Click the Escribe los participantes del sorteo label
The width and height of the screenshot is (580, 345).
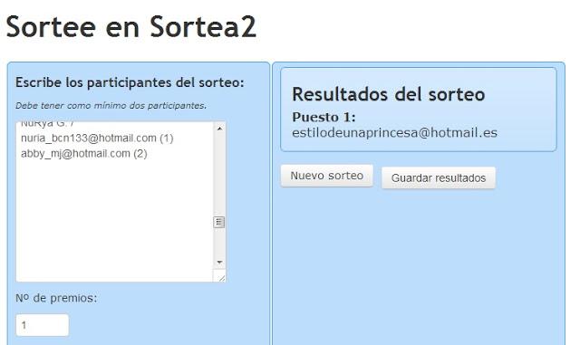[130, 82]
